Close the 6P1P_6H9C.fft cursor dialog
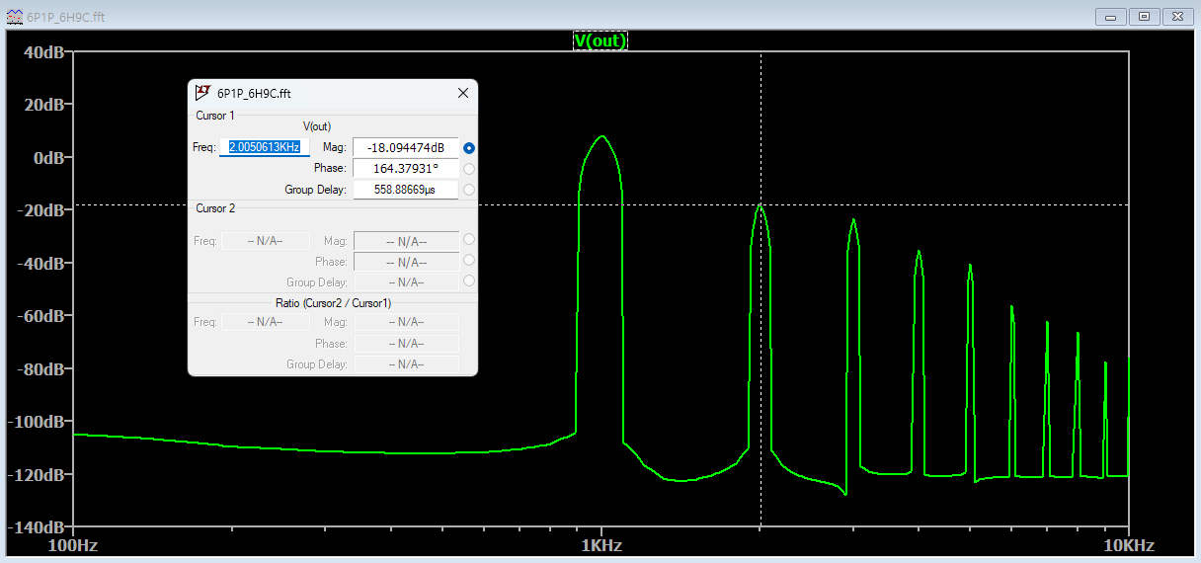The image size is (1201, 563). pos(462,93)
